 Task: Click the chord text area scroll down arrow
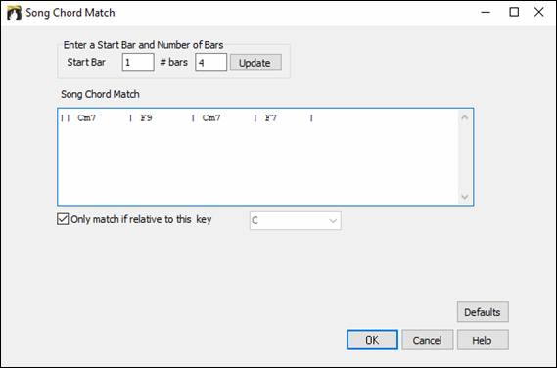tap(465, 197)
